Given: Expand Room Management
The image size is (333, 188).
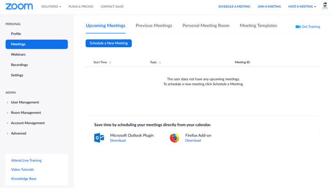Looking at the screenshot, I should (x=7, y=113).
